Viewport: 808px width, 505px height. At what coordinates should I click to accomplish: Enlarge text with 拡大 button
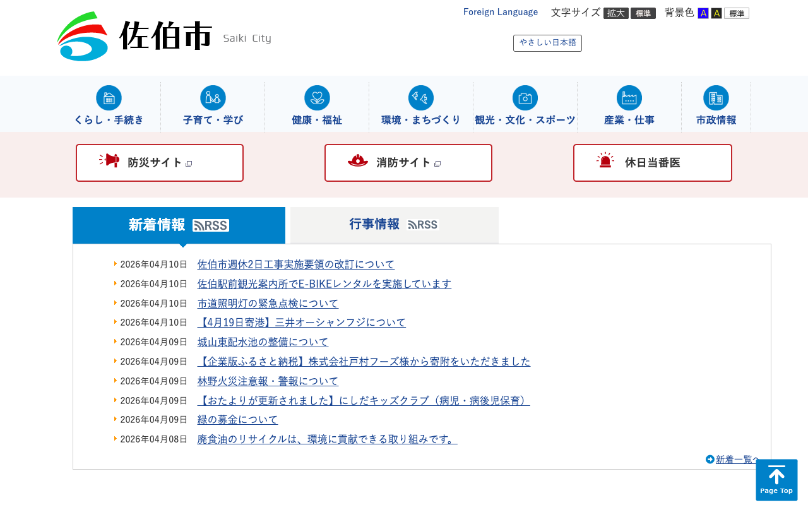pyautogui.click(x=616, y=13)
